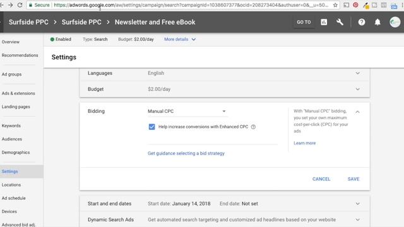Open Demographics in the sidebar
Screen dimensions: 404x227
click(x=16, y=153)
